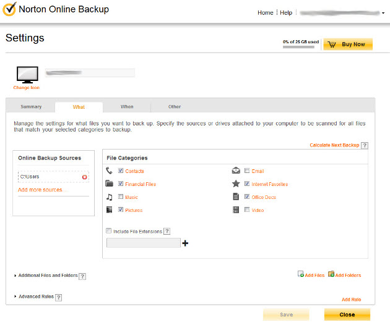Click Calculate Next Backup link
Screen dimensions: 390x325
(334, 145)
